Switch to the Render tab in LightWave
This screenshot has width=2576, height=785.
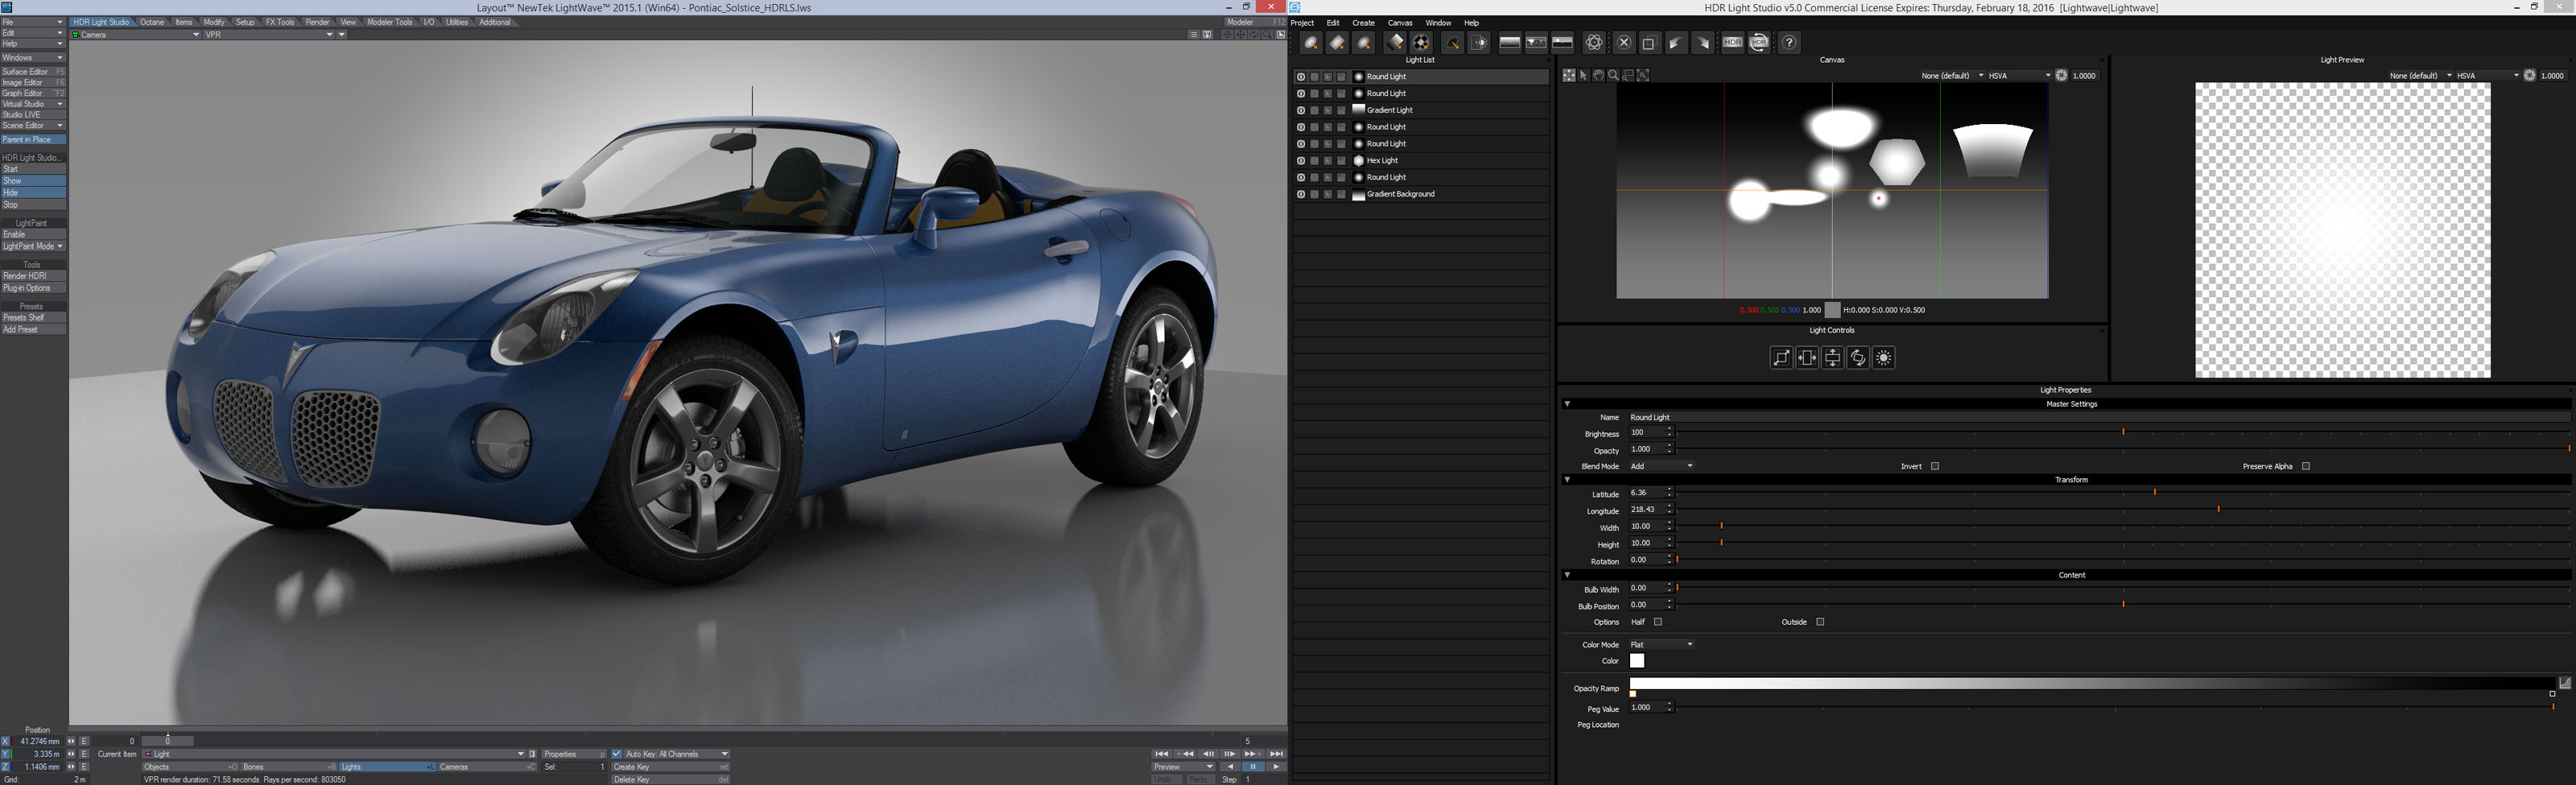click(x=317, y=22)
